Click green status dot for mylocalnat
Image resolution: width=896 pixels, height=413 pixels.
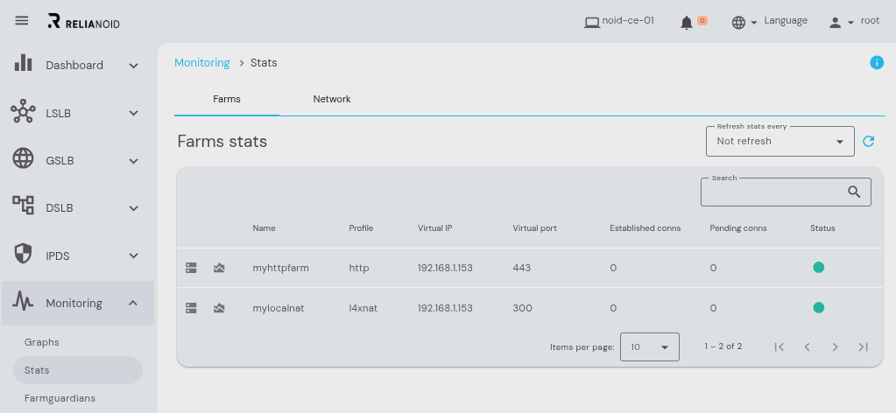click(818, 307)
